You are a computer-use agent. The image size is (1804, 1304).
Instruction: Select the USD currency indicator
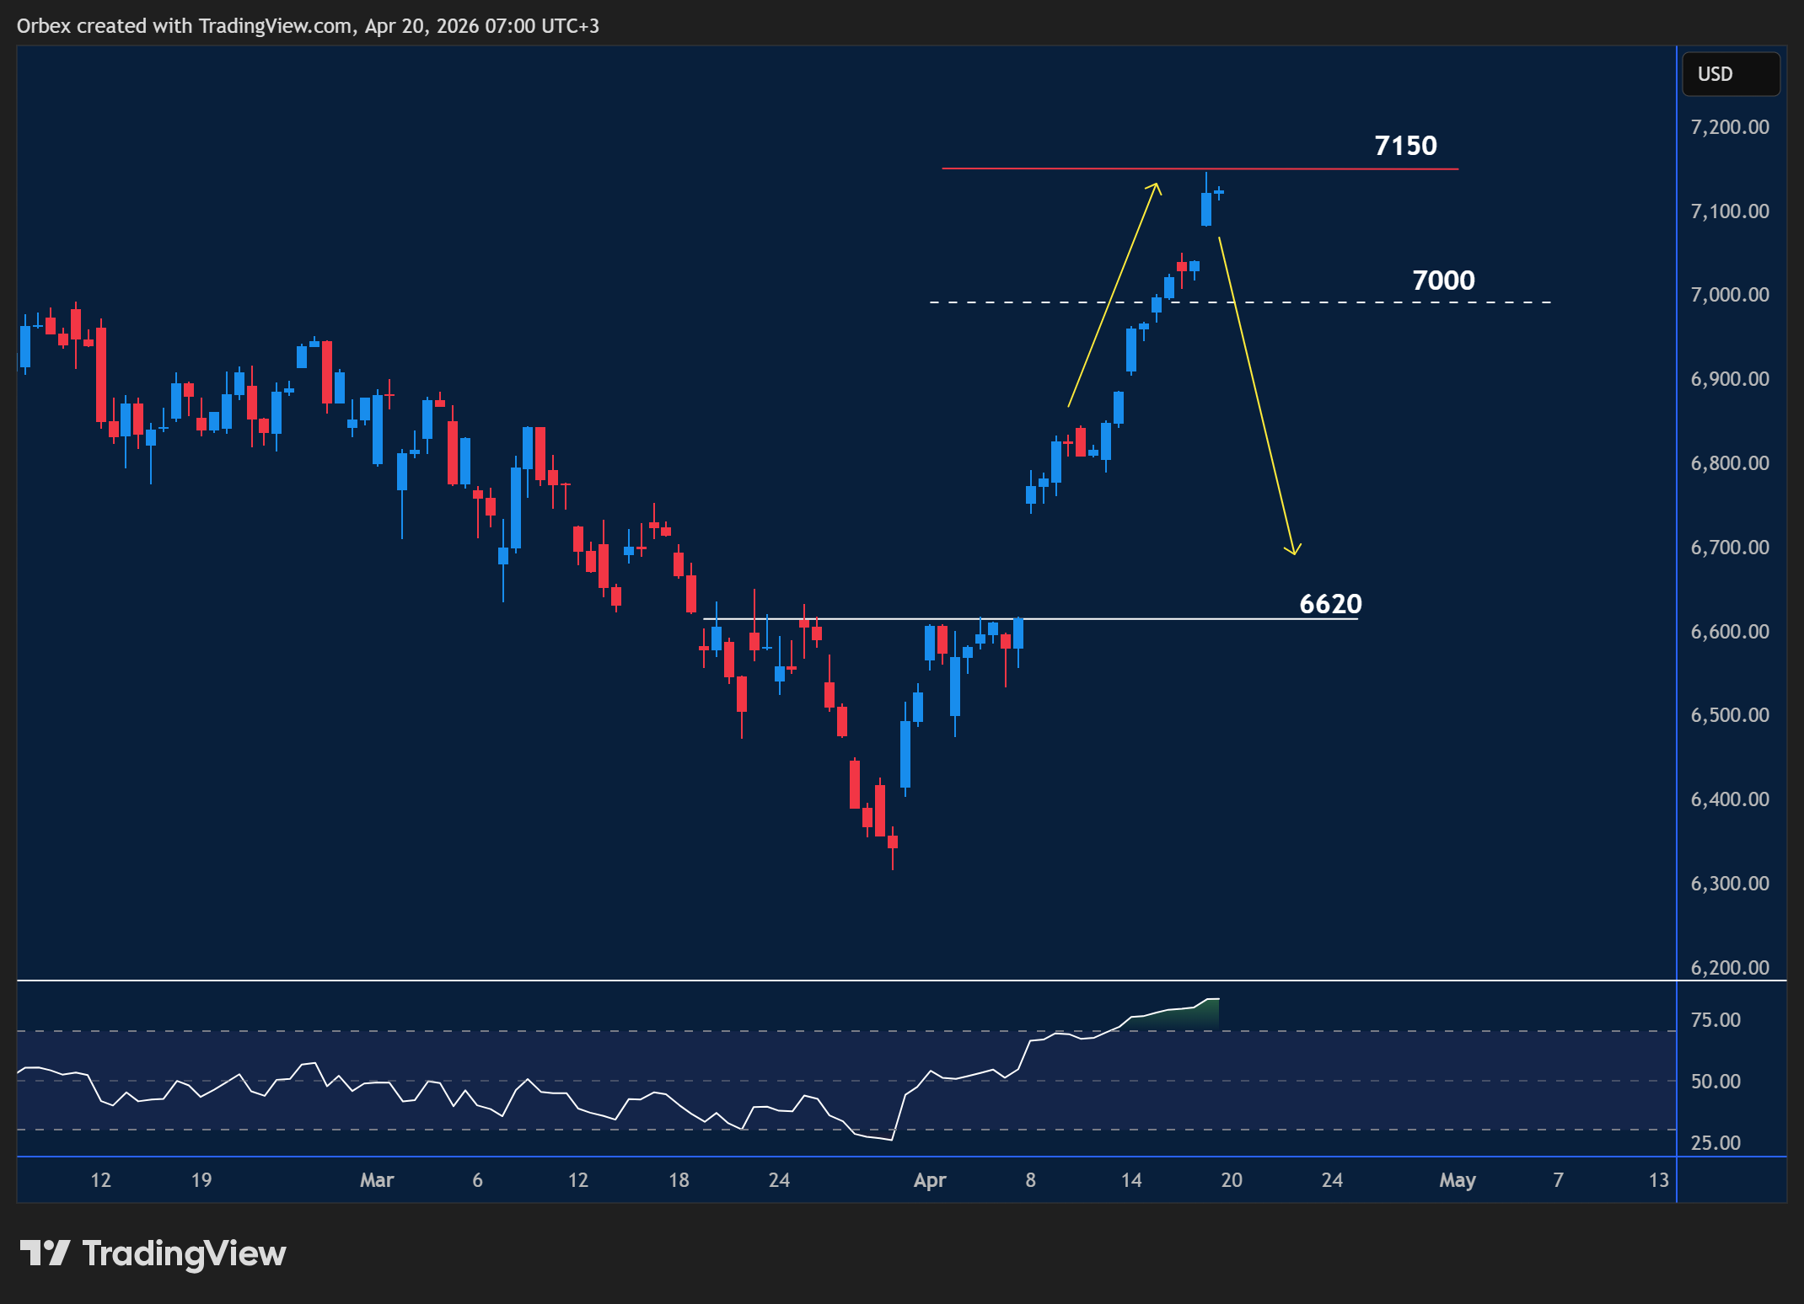click(x=1731, y=74)
